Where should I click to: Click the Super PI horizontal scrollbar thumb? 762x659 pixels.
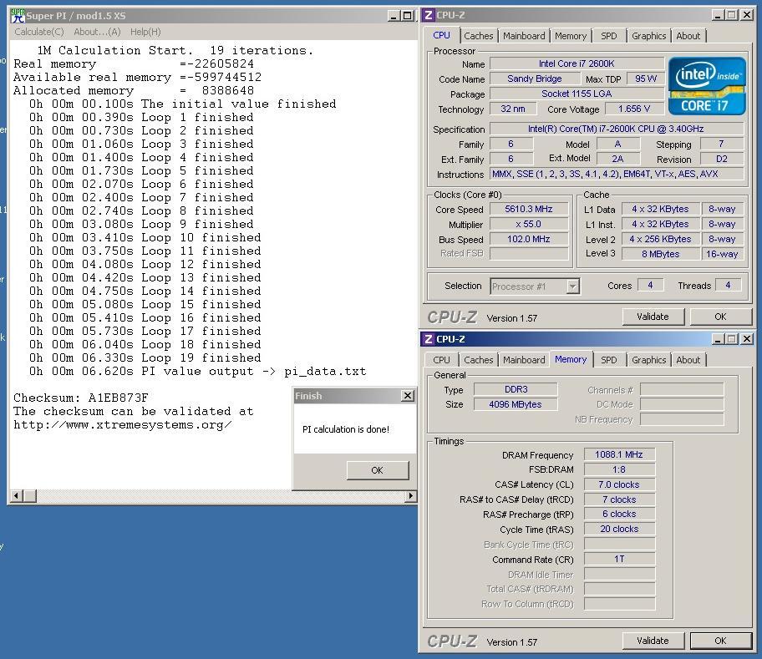point(29,496)
